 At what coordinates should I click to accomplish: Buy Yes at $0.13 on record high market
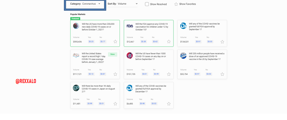click(x=91, y=74)
